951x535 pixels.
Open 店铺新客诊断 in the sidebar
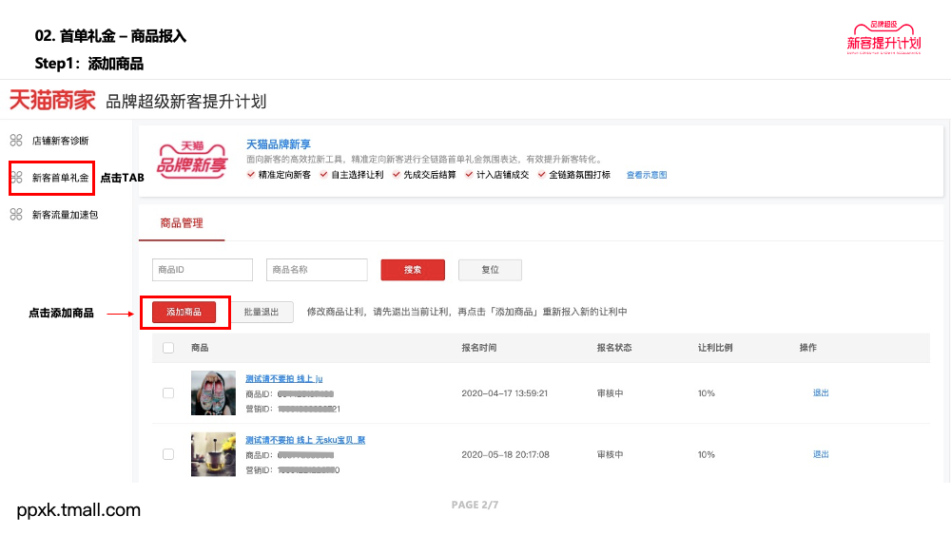60,141
